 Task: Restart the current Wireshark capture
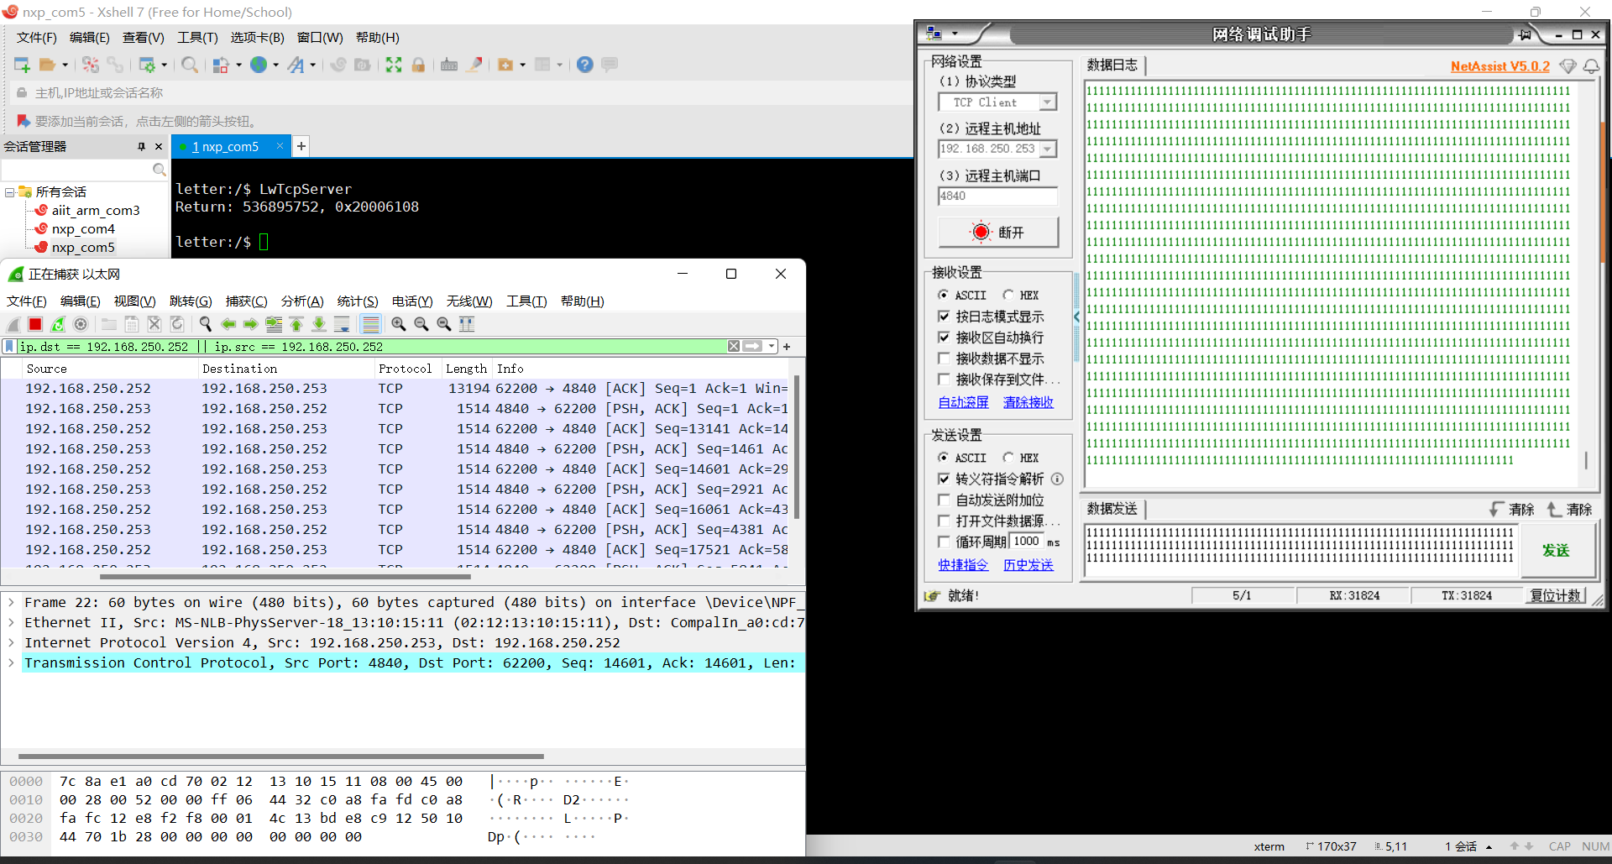coord(58,324)
